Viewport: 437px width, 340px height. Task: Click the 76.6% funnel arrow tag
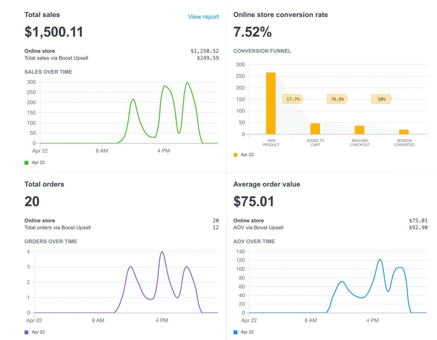point(337,99)
